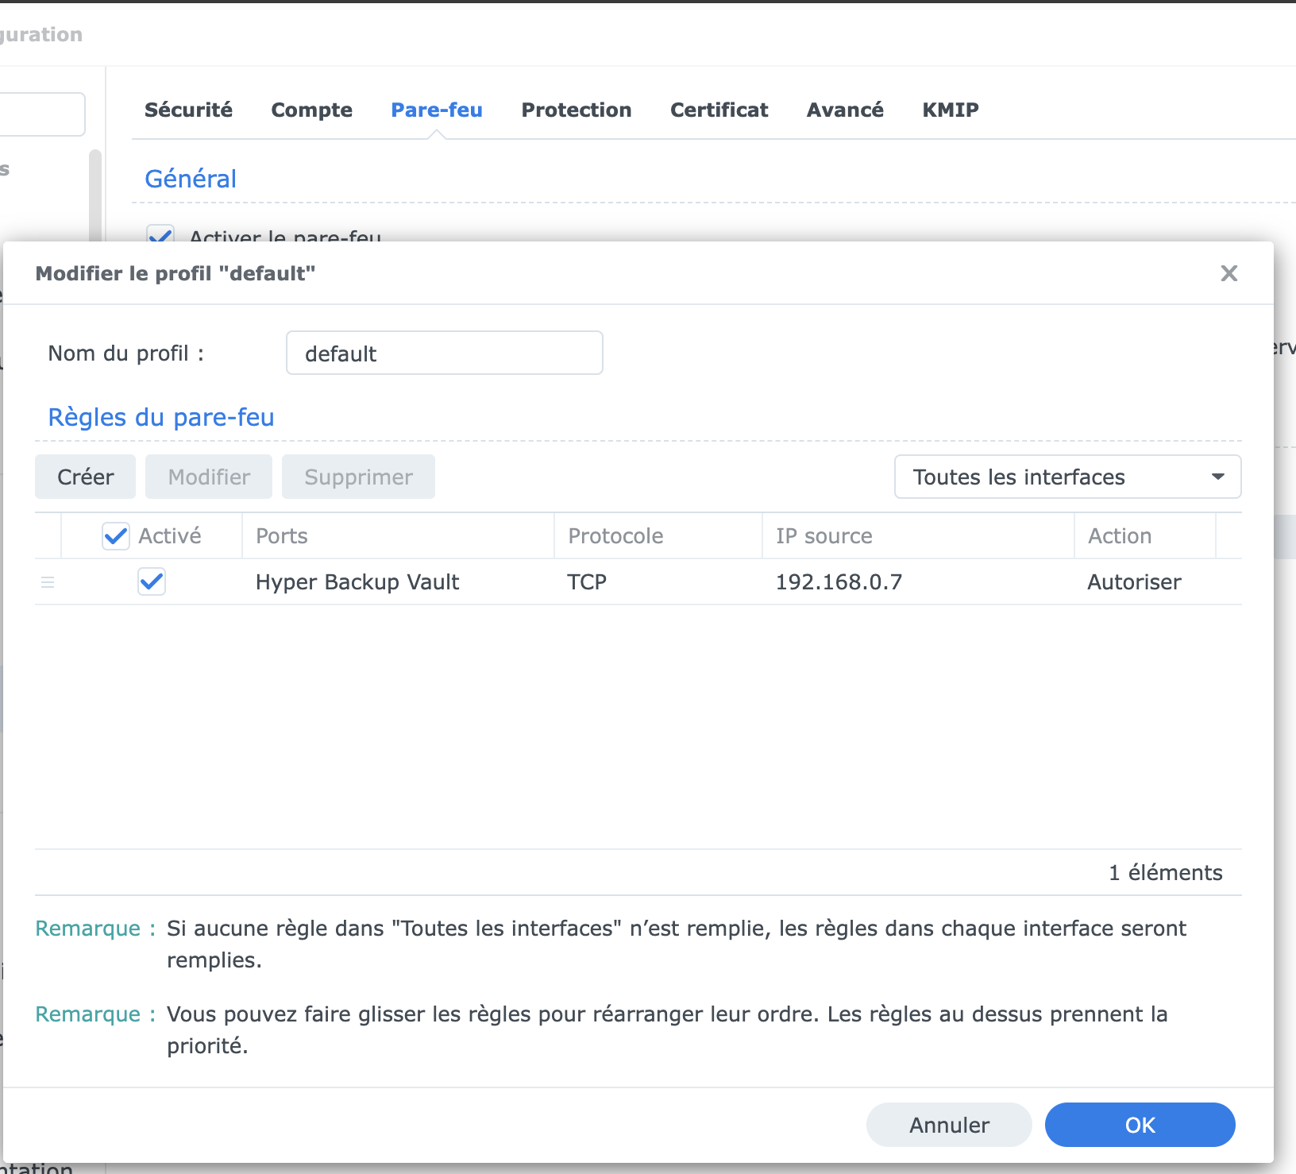This screenshot has width=1296, height=1174.
Task: Confirm changes with the OK button
Action: coord(1140,1125)
